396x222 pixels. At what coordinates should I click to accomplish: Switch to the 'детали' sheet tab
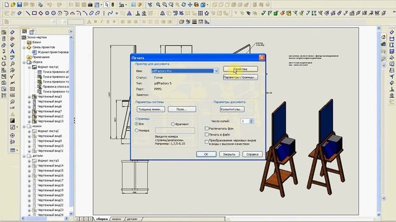coord(132,219)
